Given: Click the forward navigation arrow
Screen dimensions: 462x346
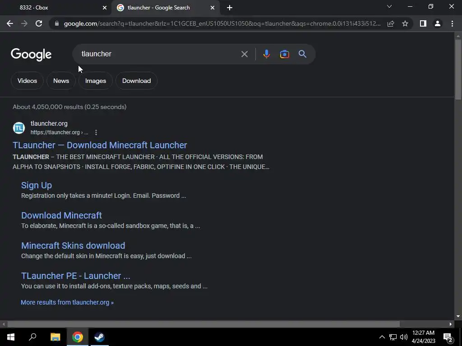Looking at the screenshot, I should coord(24,23).
